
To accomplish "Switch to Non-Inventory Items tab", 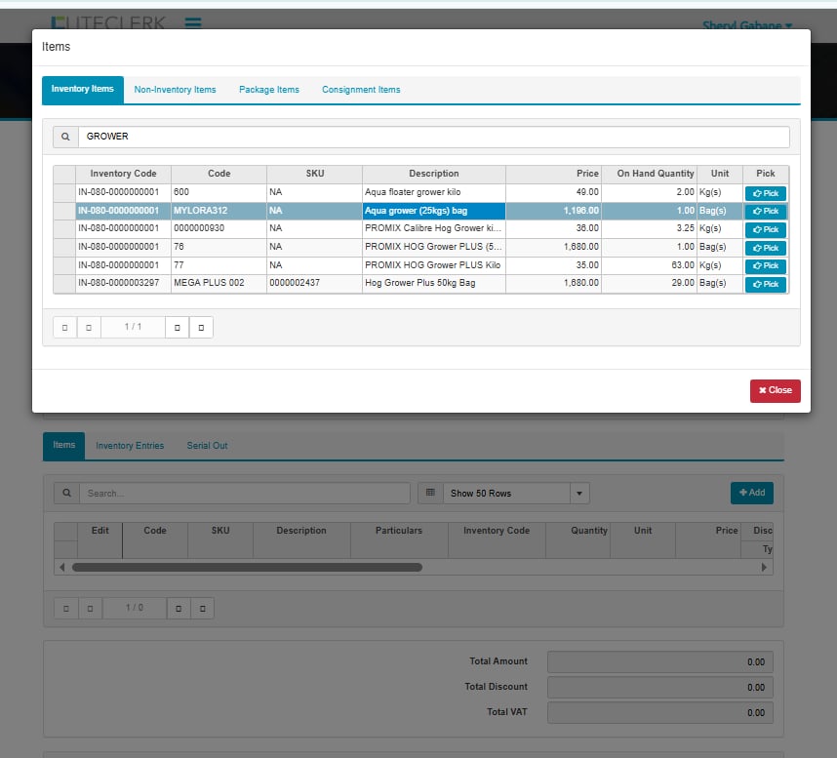I will click(175, 90).
